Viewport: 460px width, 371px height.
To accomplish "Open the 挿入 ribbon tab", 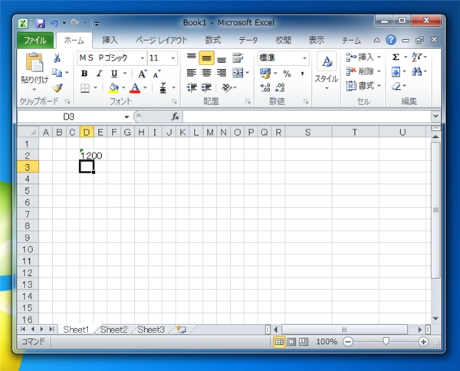I will pyautogui.click(x=110, y=40).
